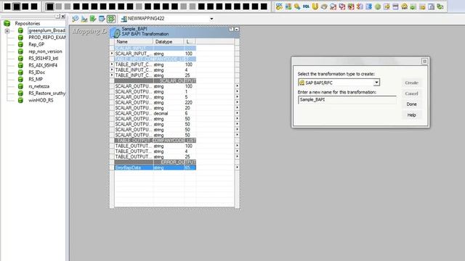Open the Source Analyzer tool

(x=76, y=19)
